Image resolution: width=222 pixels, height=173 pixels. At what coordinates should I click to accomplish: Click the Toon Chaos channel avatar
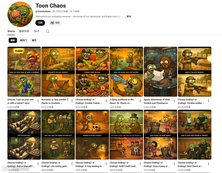click(20, 14)
